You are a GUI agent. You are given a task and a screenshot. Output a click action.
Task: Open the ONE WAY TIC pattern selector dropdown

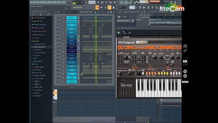[71, 12]
